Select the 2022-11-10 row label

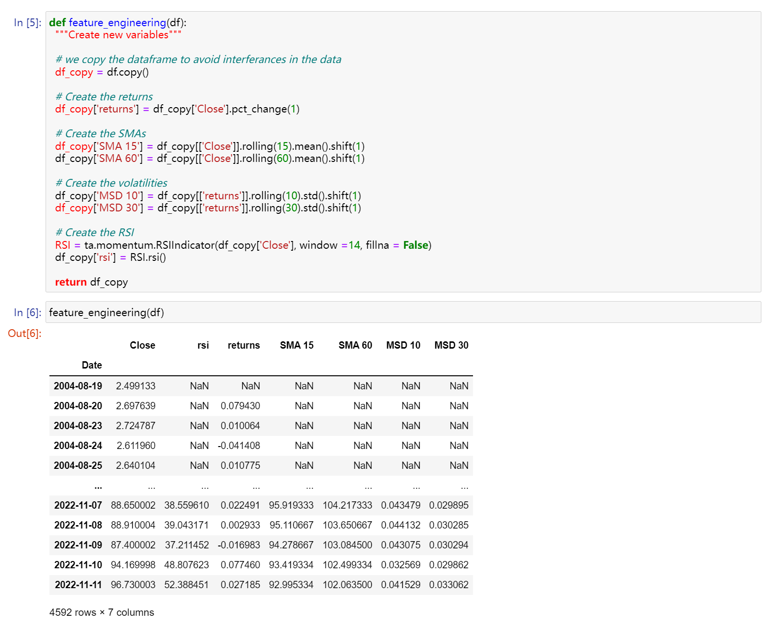[78, 565]
